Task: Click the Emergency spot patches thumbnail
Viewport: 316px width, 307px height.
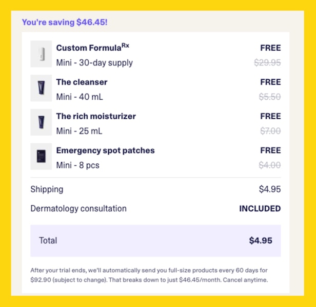Action: 41,157
